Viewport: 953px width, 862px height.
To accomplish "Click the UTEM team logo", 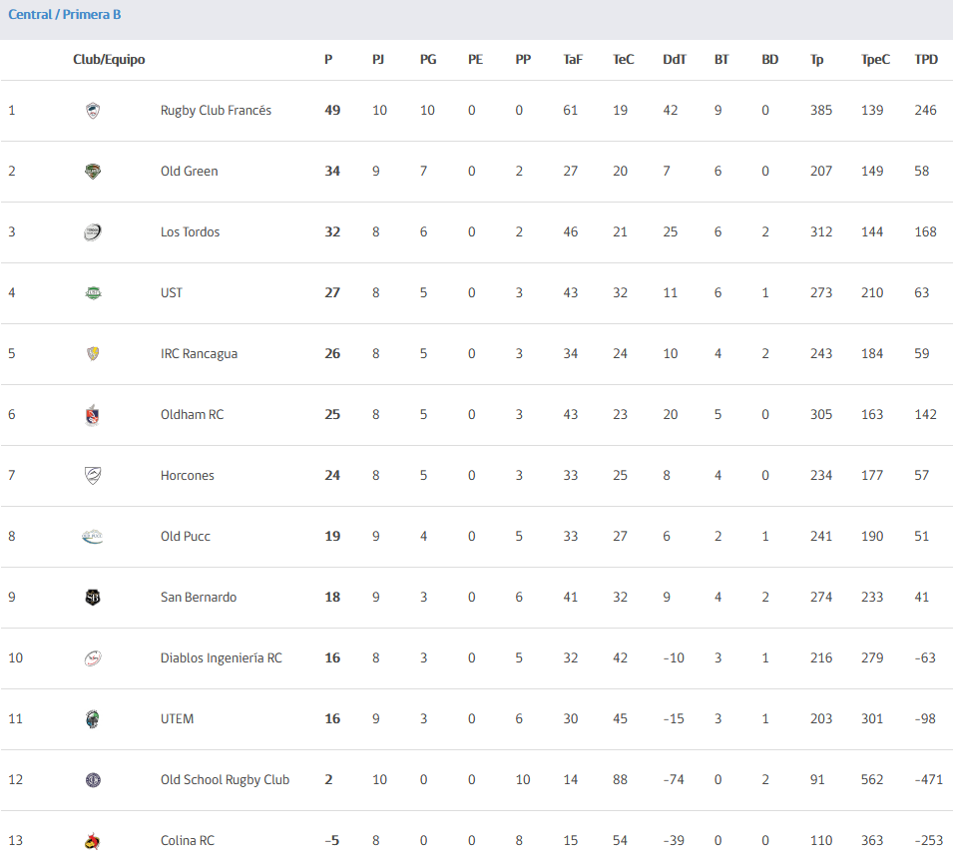I will pyautogui.click(x=93, y=719).
